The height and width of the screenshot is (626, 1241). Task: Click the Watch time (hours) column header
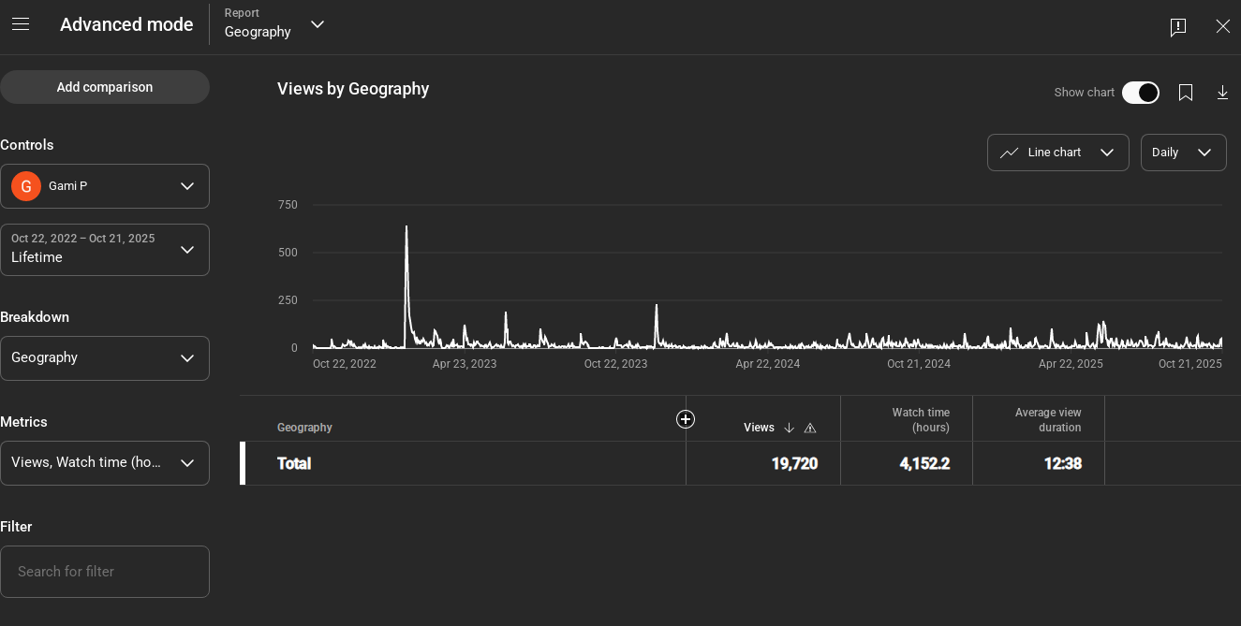(x=921, y=420)
